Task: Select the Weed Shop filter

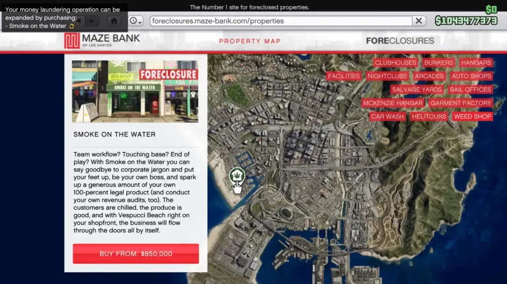Action: (x=472, y=116)
